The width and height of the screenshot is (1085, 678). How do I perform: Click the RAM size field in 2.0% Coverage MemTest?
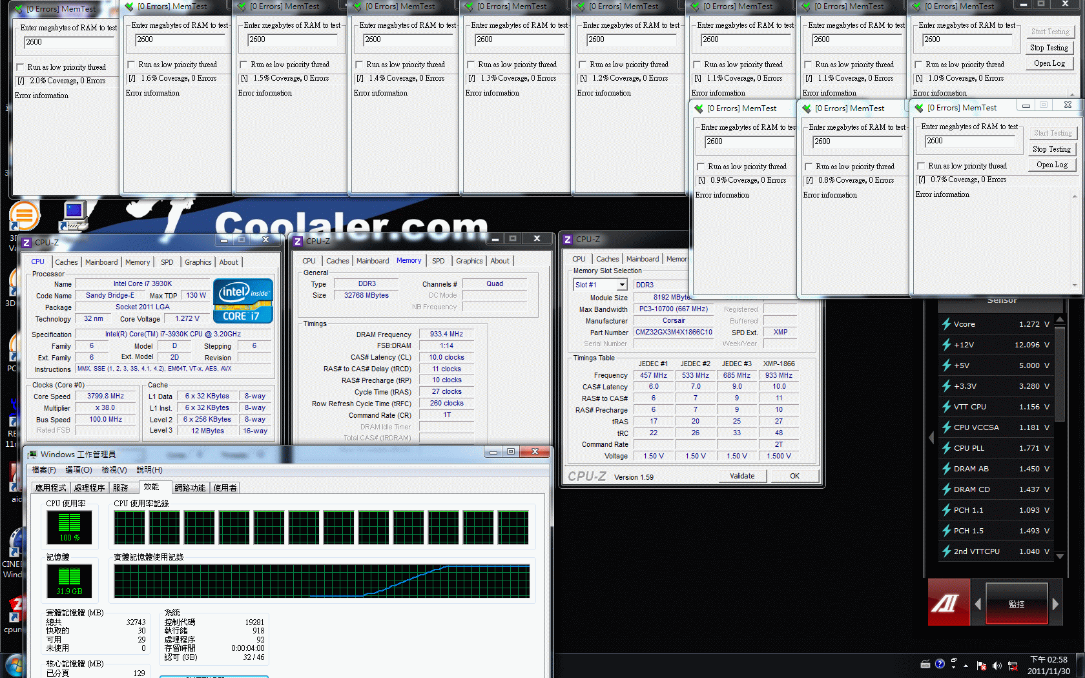68,43
